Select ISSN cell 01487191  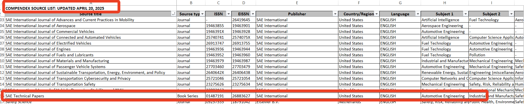tap(218, 96)
